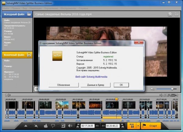
Task: Expand the dropdown arrow beside the thumbs-down icon
Action: (58, 126)
